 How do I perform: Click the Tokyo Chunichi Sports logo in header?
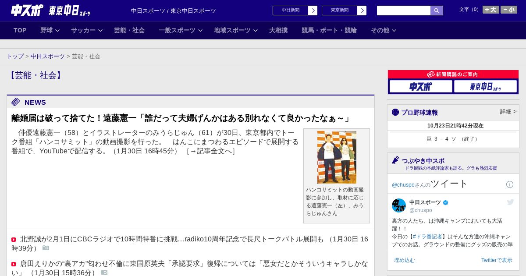click(69, 11)
